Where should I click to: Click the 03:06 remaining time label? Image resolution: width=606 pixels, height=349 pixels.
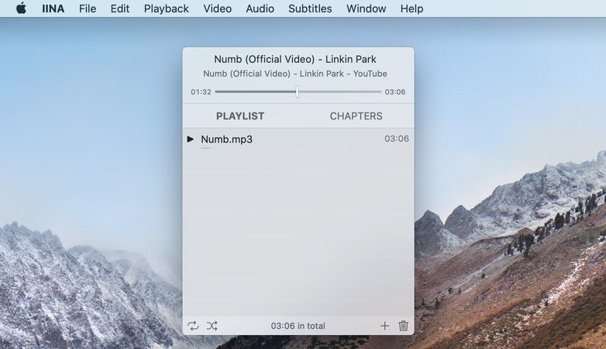[395, 92]
